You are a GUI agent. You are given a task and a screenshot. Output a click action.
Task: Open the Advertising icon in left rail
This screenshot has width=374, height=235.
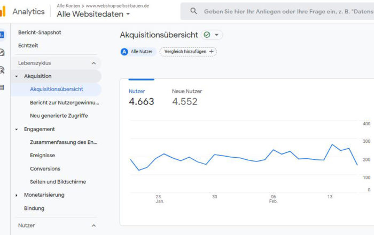tap(2, 70)
